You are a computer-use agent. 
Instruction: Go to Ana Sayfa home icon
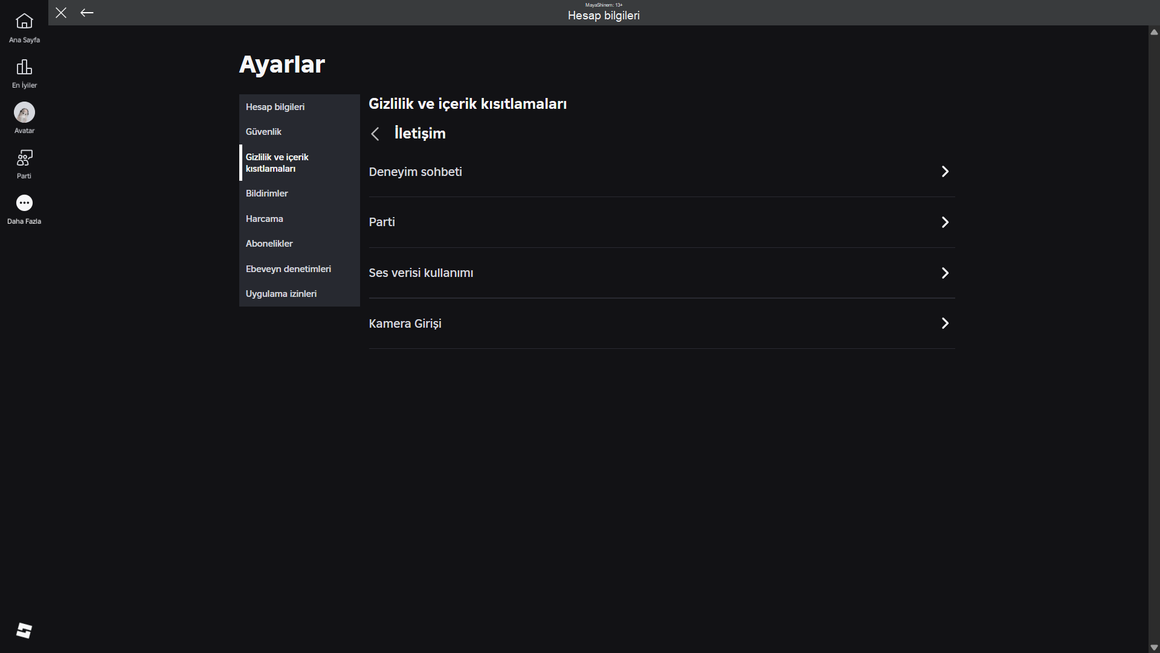point(24,22)
